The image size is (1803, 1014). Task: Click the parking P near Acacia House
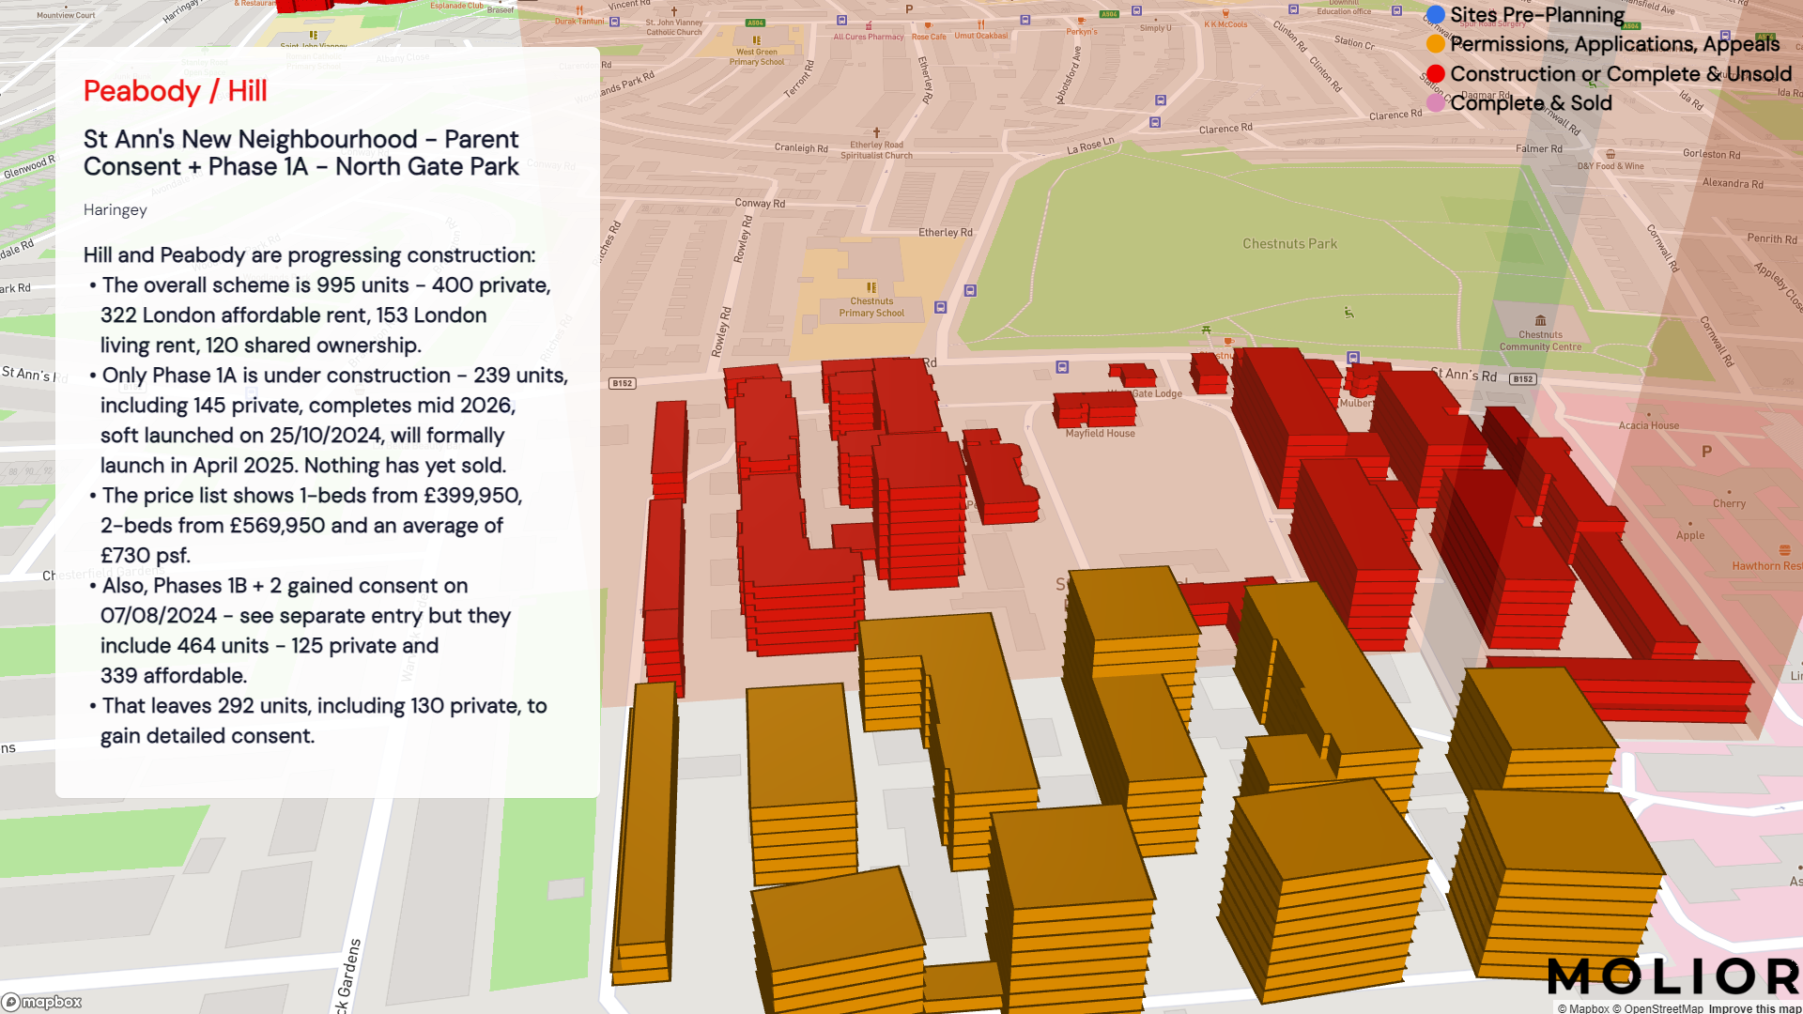click(1706, 452)
